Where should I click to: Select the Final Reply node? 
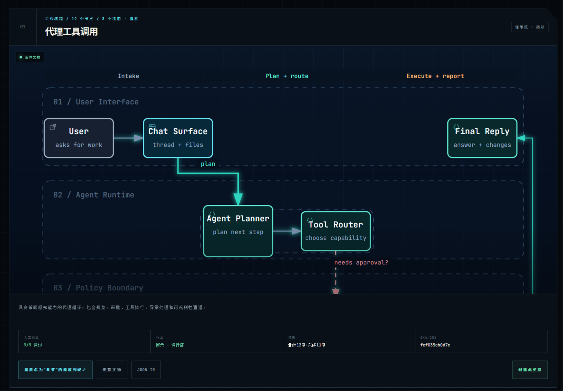pyautogui.click(x=482, y=138)
